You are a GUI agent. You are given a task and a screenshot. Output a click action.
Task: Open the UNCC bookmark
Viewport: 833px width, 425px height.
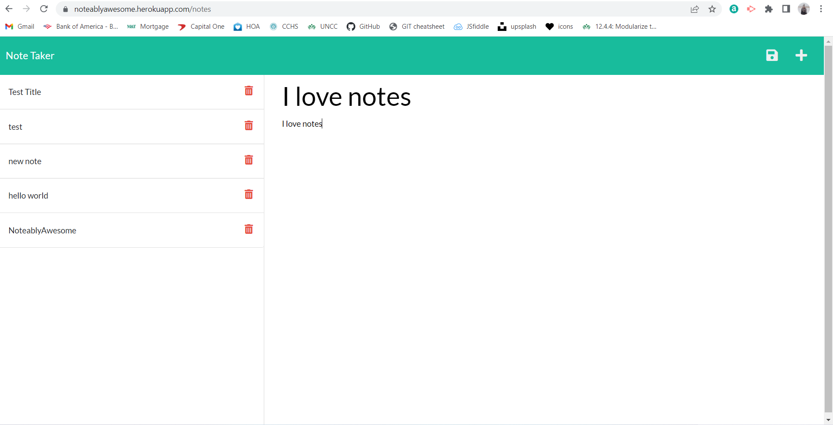(322, 27)
